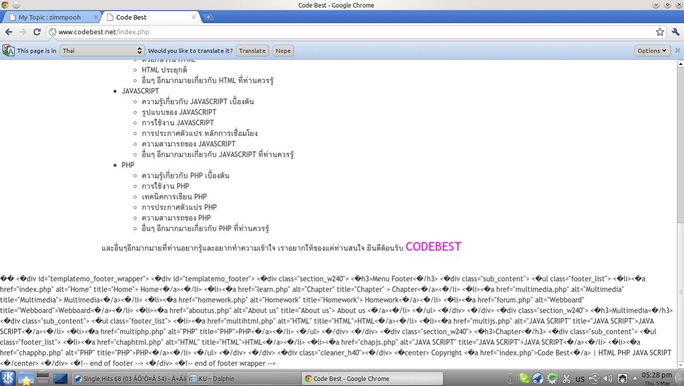The image size is (684, 386).
Task: Click 'รูปแบบของ JAVASCRIPT' list item
Action: point(179,112)
